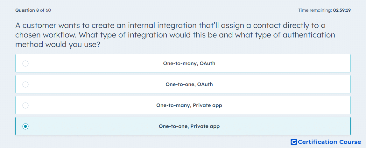Click the 02:59:19 countdown timer value
366x148 pixels.
click(342, 10)
